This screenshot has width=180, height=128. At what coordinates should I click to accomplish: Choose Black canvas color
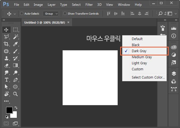click(x=144, y=45)
